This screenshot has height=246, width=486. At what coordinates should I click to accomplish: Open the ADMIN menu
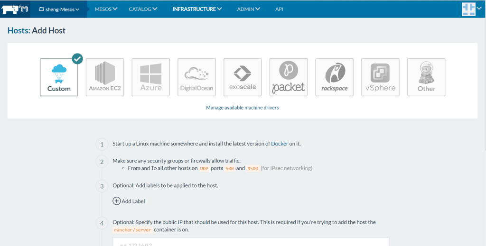[x=248, y=9]
